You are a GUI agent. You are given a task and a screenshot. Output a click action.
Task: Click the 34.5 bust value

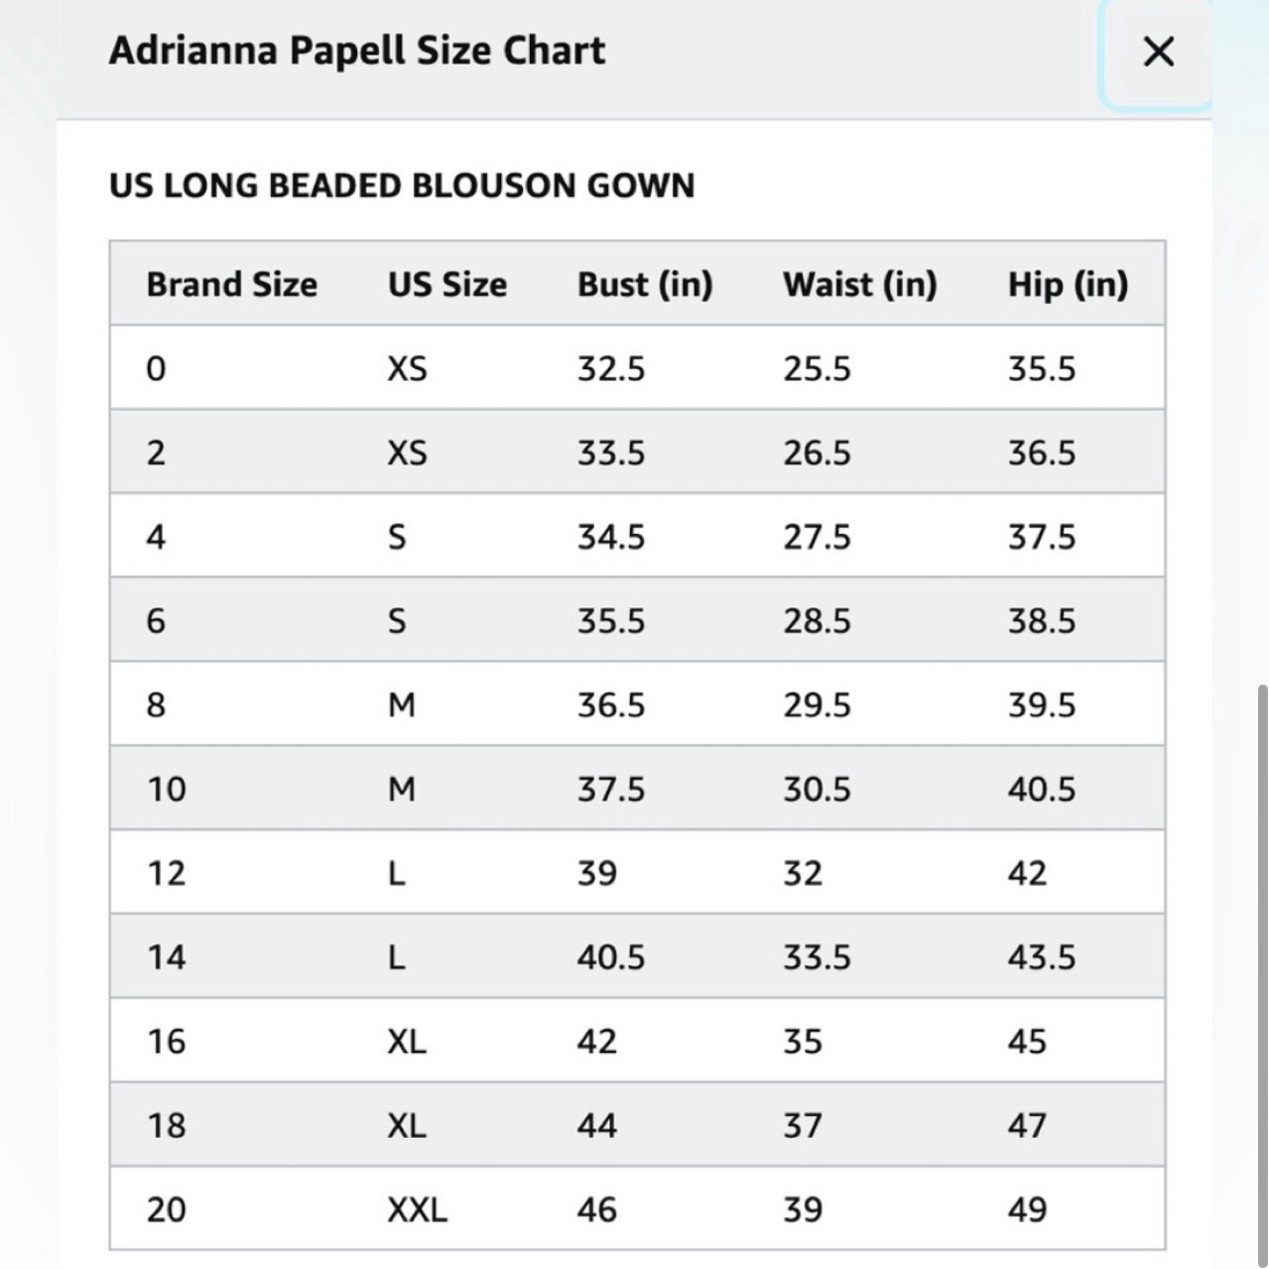point(611,537)
